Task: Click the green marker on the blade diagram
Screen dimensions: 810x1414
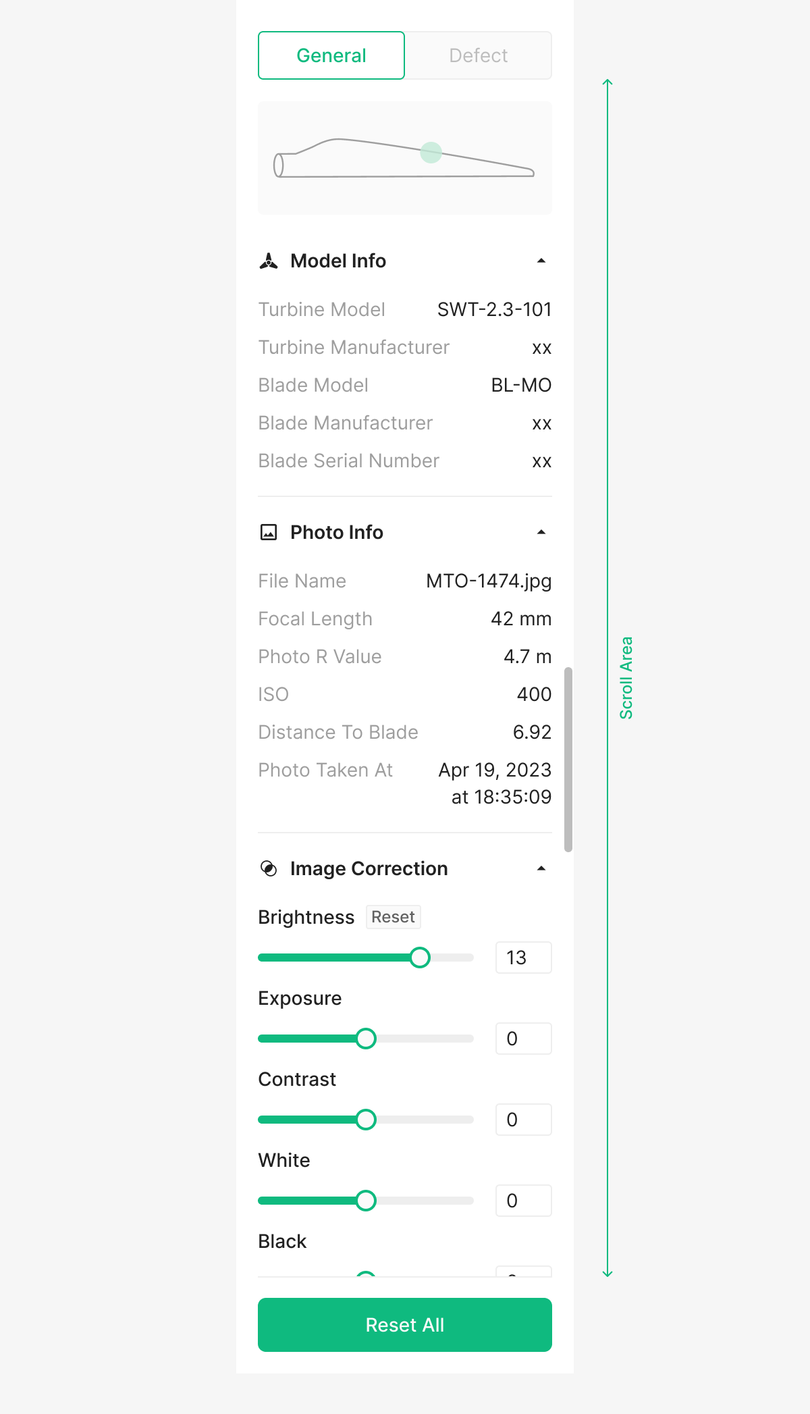Action: coord(431,153)
